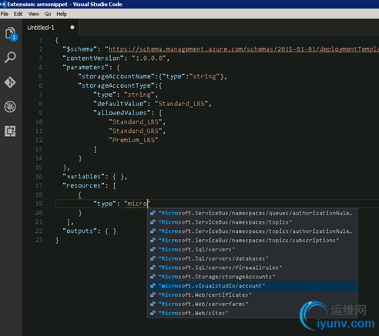The width and height of the screenshot is (379, 336).
Task: Open the Git source control view
Action: tap(10, 82)
